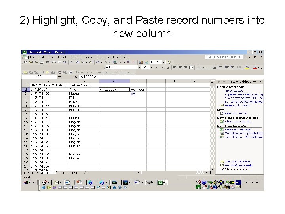Screen dimensions: 285x214
Task: Click the General Templates link
Action: coord(239,130)
